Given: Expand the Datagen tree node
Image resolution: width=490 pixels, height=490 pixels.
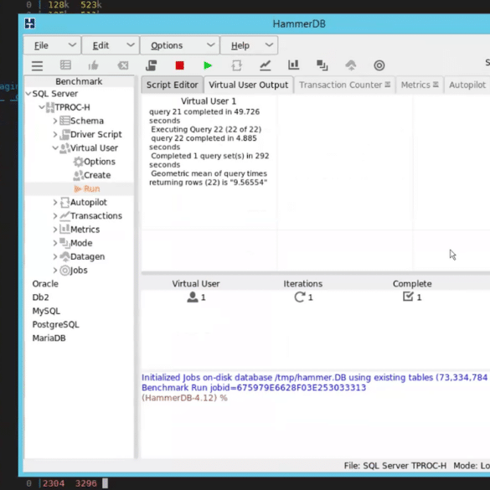Looking at the screenshot, I should [x=55, y=256].
